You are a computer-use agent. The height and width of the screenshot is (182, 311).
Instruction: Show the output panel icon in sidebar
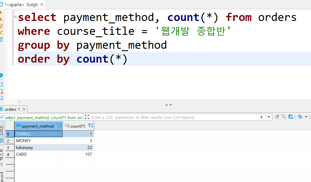(1, 84)
